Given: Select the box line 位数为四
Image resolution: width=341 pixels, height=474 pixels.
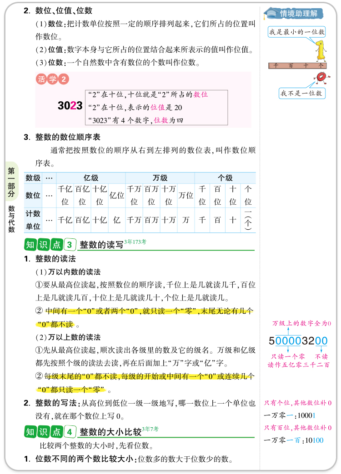Looking at the screenshot, I should (x=135, y=120).
